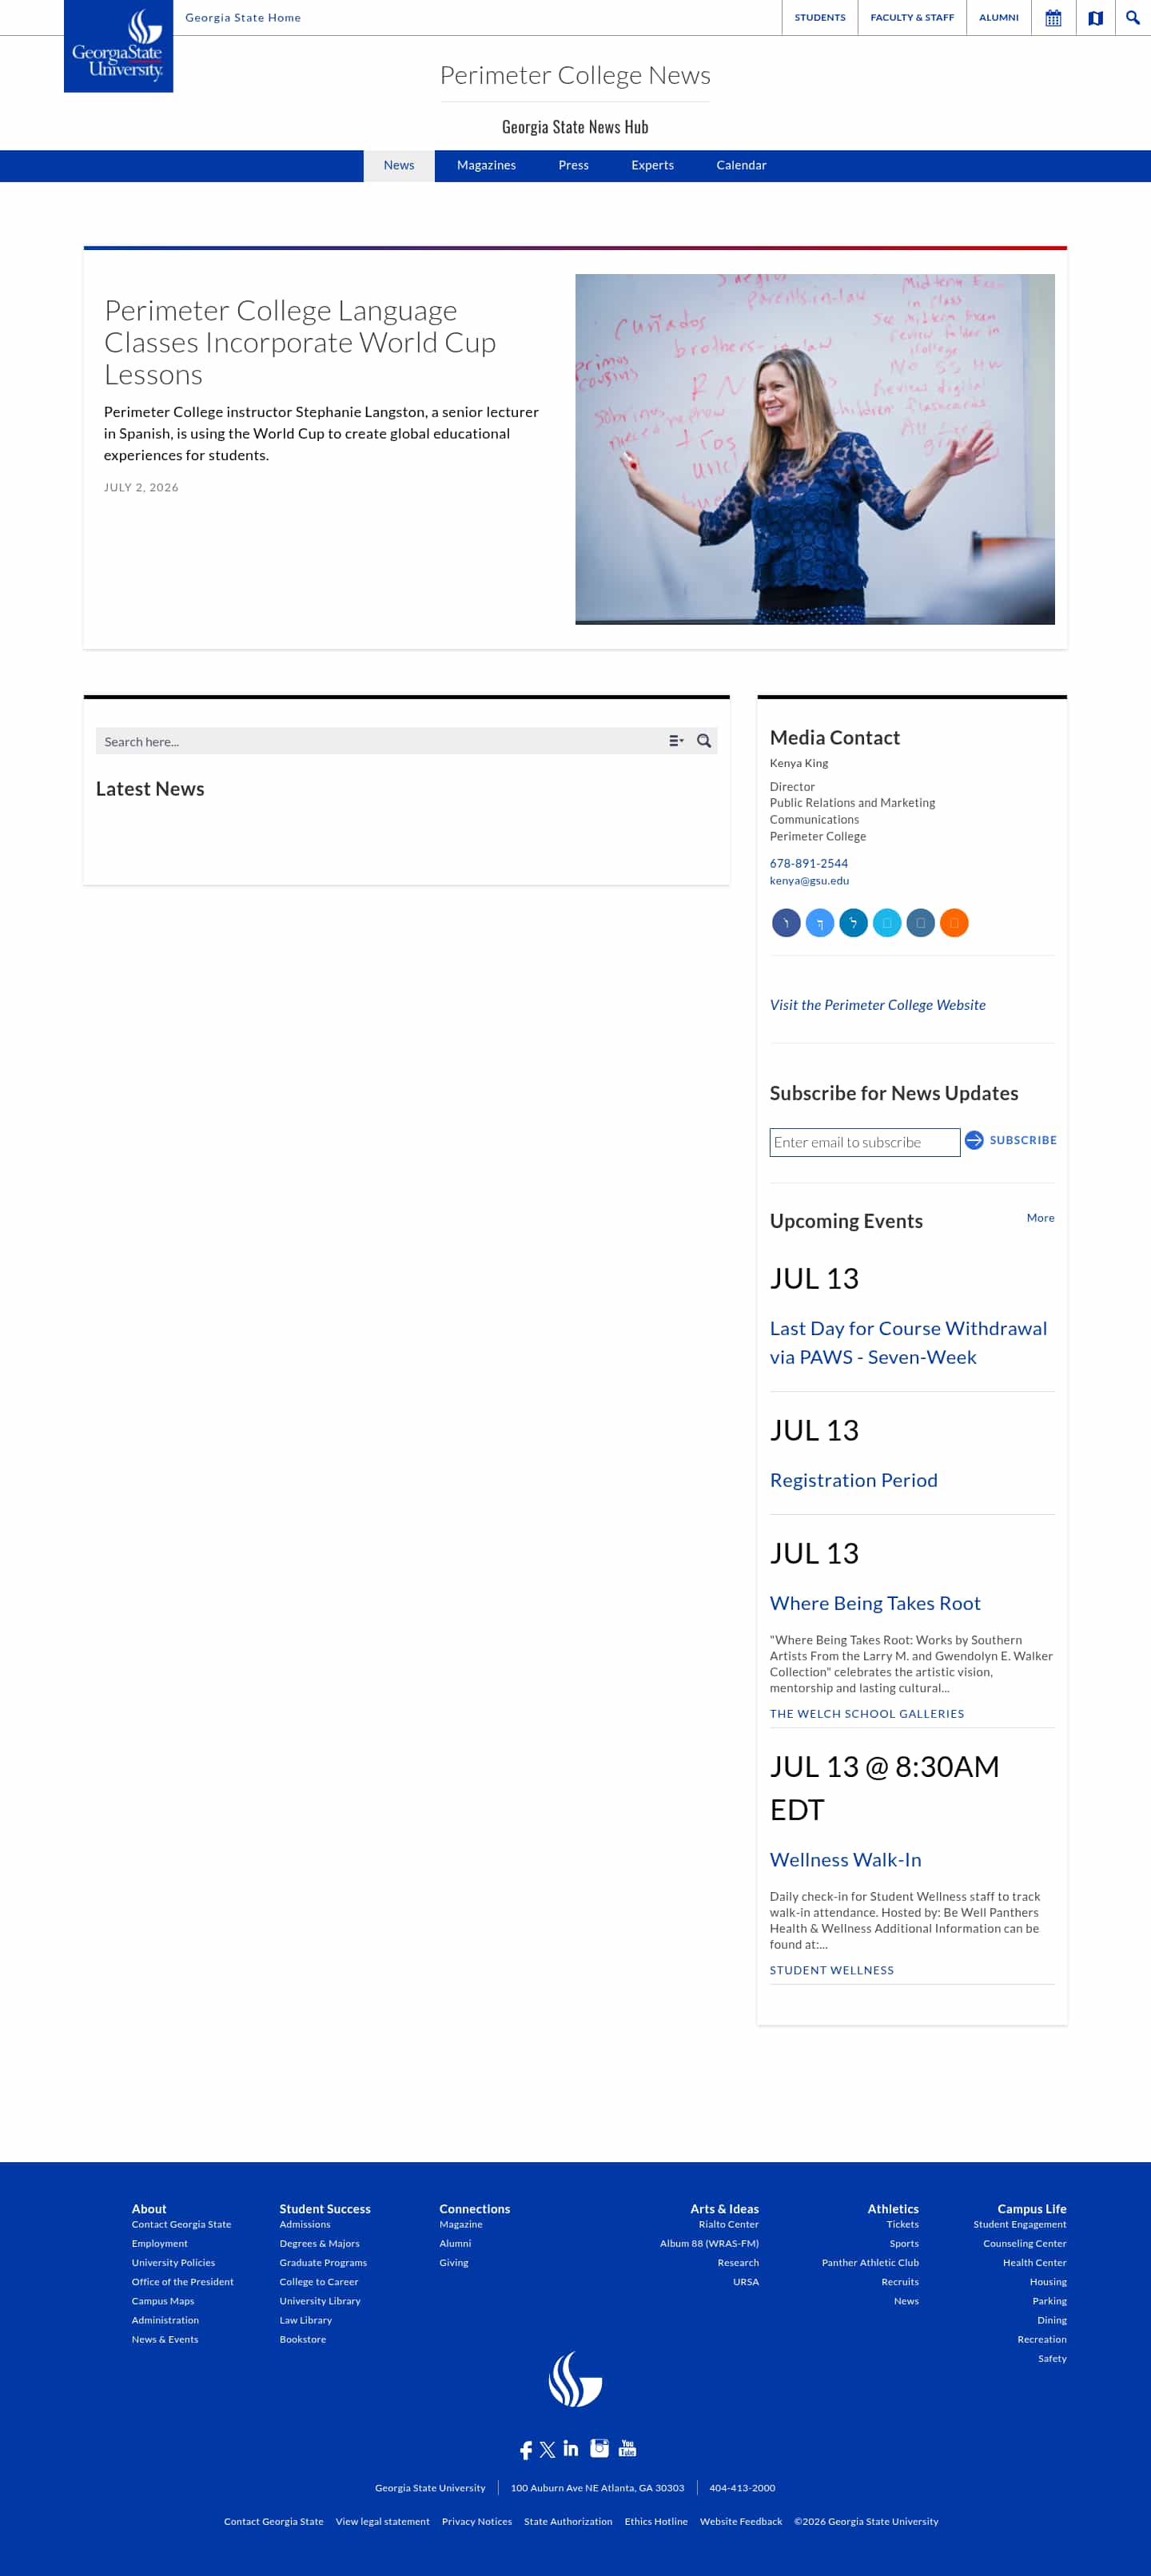Open the Experts menu item
Image resolution: width=1151 pixels, height=2576 pixels.
[x=652, y=165]
